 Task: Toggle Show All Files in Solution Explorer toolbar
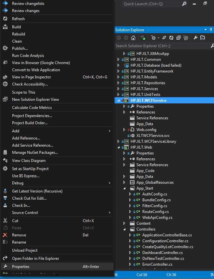(x=186, y=38)
